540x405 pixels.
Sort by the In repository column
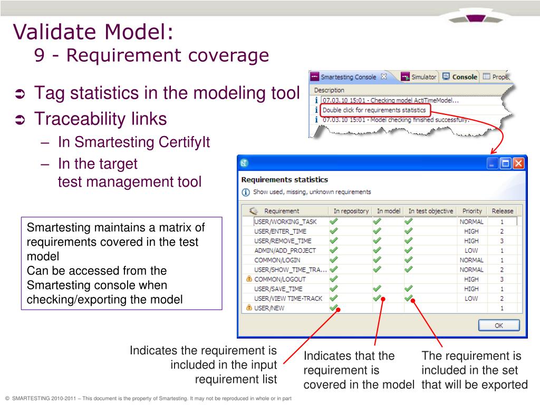click(x=351, y=211)
